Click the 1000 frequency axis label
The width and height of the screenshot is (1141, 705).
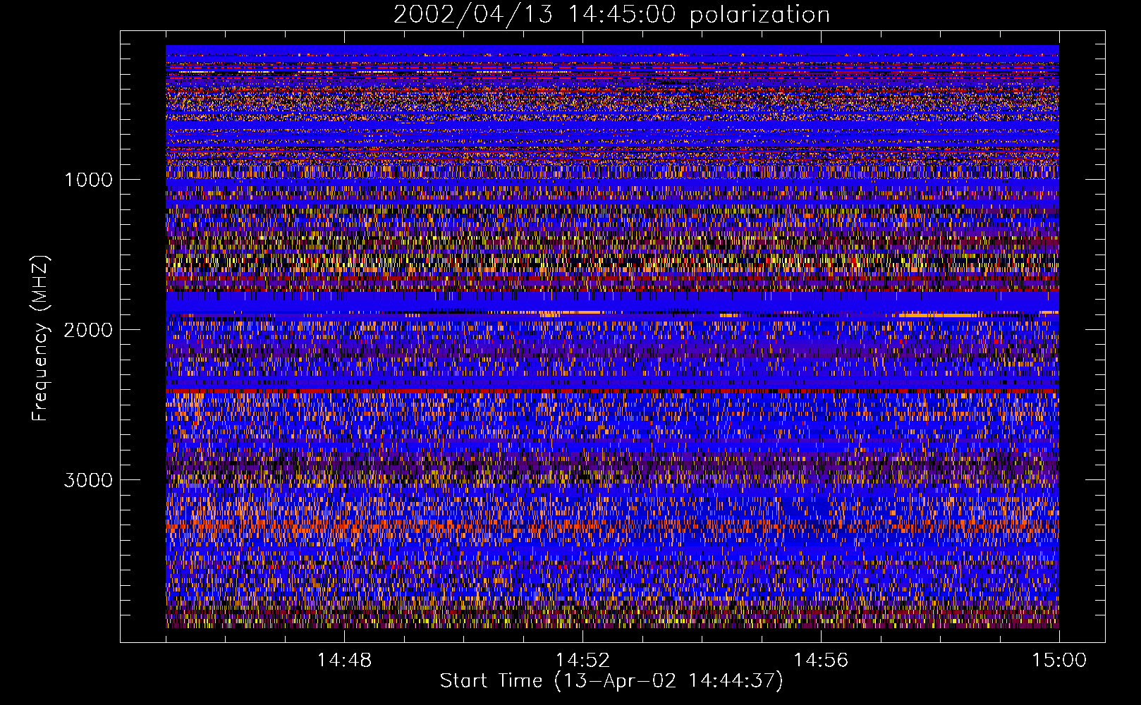88,180
